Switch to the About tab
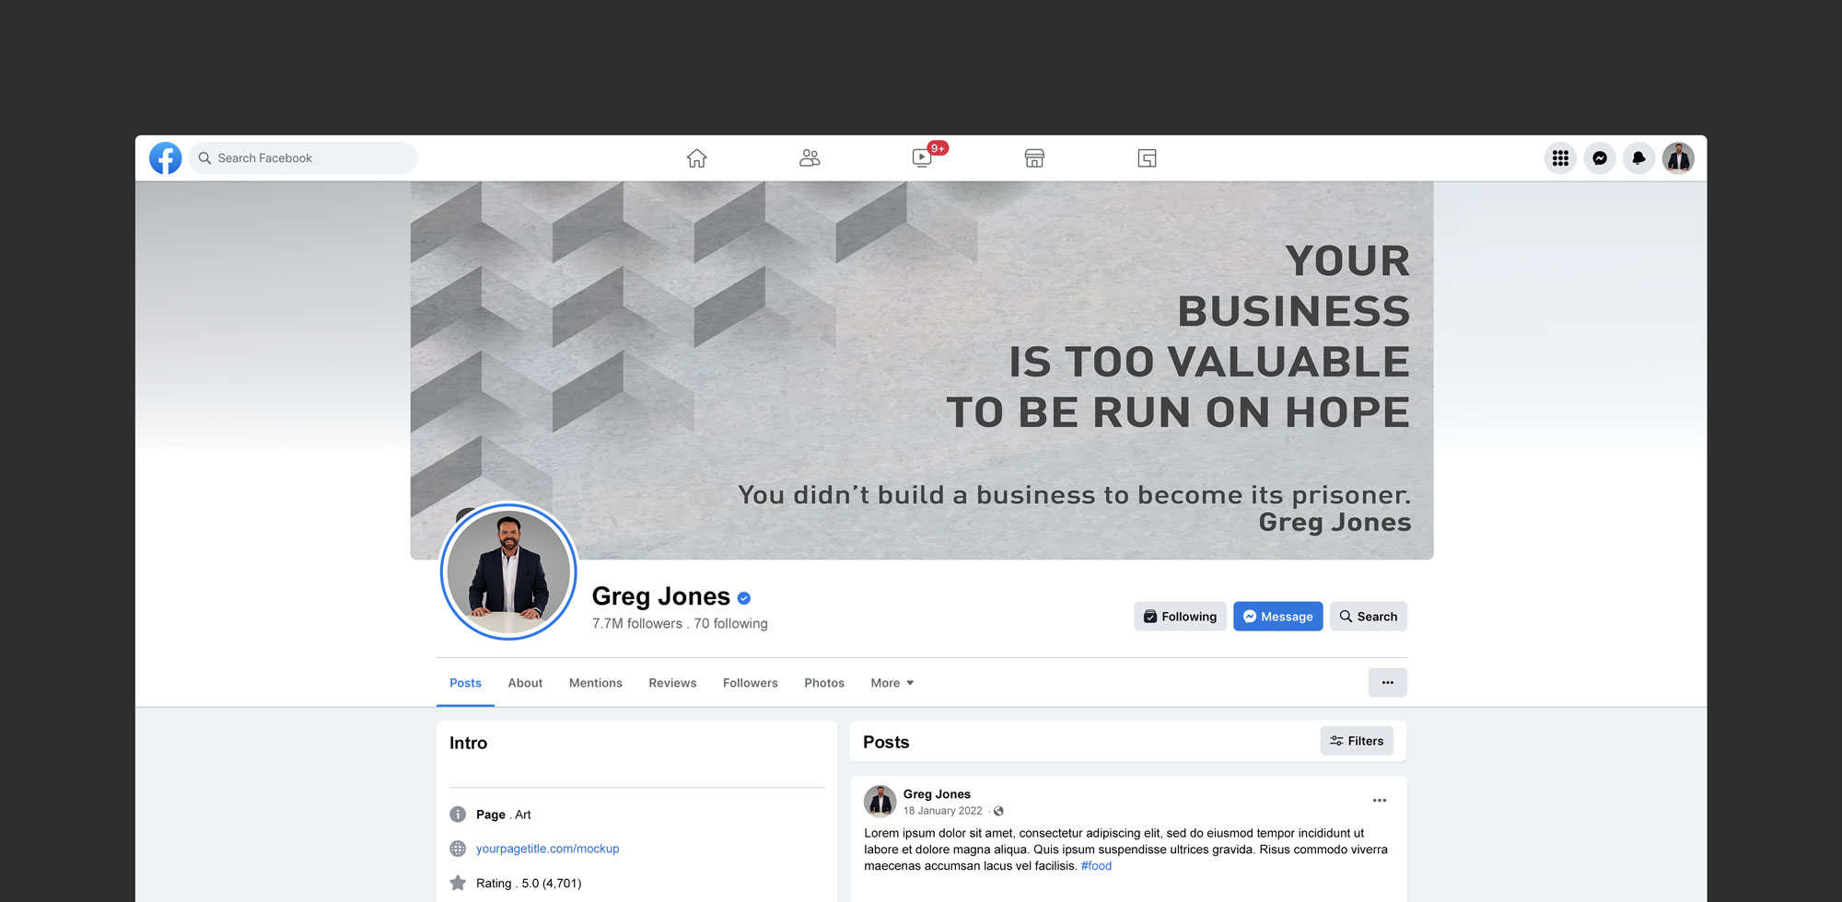 (x=525, y=682)
